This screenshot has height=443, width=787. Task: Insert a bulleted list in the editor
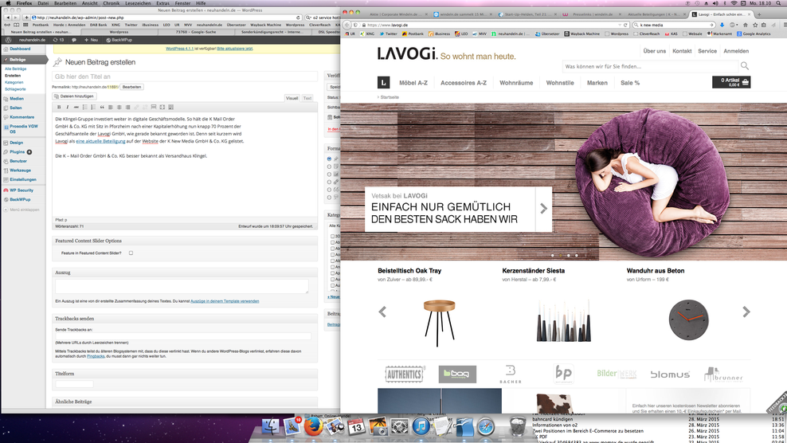pos(84,107)
